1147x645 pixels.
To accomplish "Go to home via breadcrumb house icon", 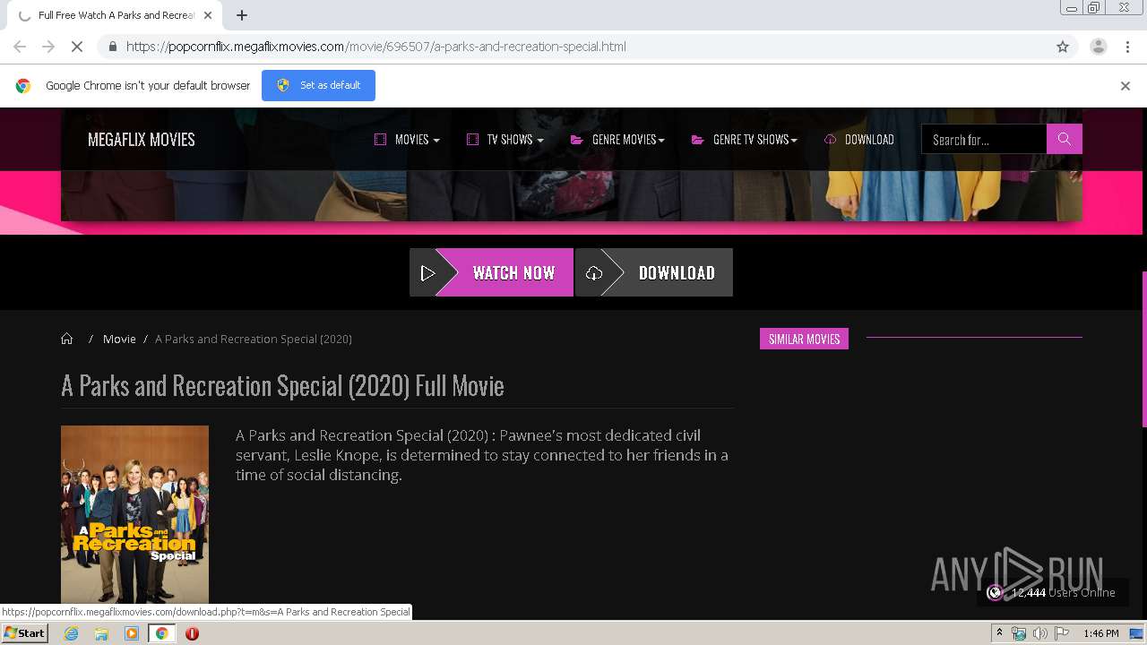I will [67, 339].
